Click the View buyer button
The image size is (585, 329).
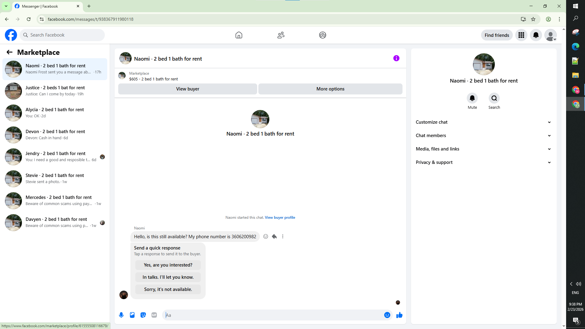(188, 89)
